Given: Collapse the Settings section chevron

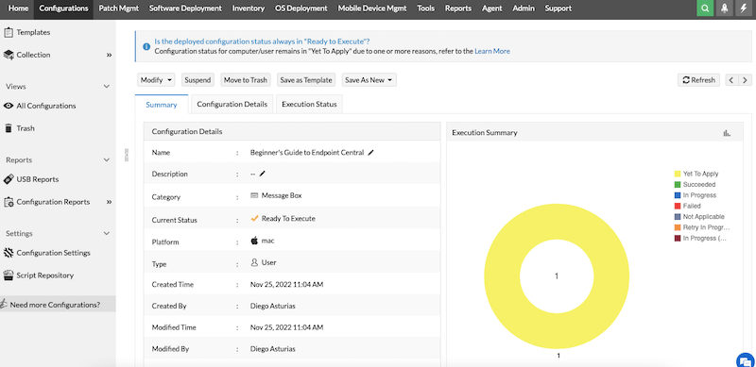Looking at the screenshot, I should (x=107, y=233).
